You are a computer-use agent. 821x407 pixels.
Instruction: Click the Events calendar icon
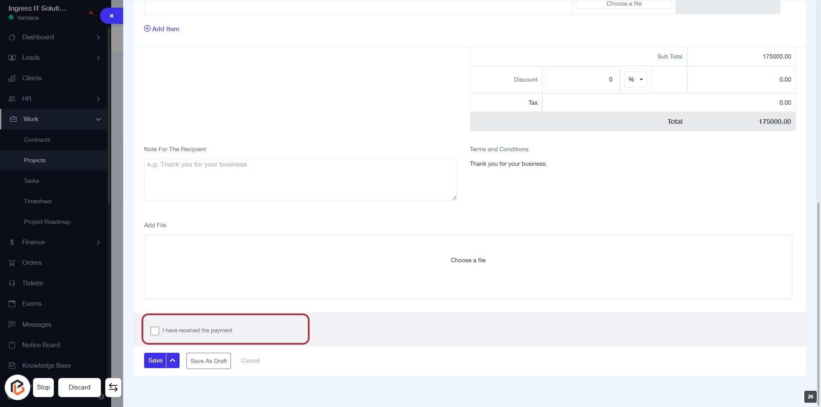click(12, 304)
